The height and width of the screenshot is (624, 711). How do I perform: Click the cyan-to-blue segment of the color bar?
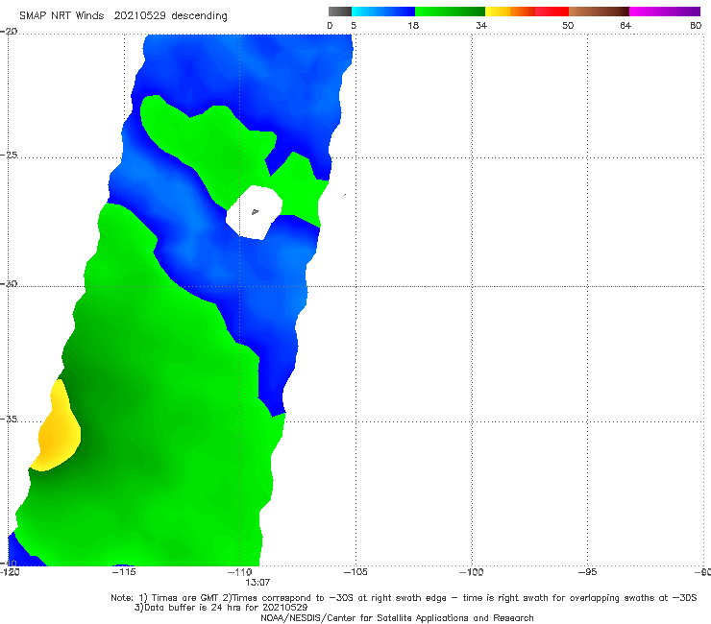383,12
